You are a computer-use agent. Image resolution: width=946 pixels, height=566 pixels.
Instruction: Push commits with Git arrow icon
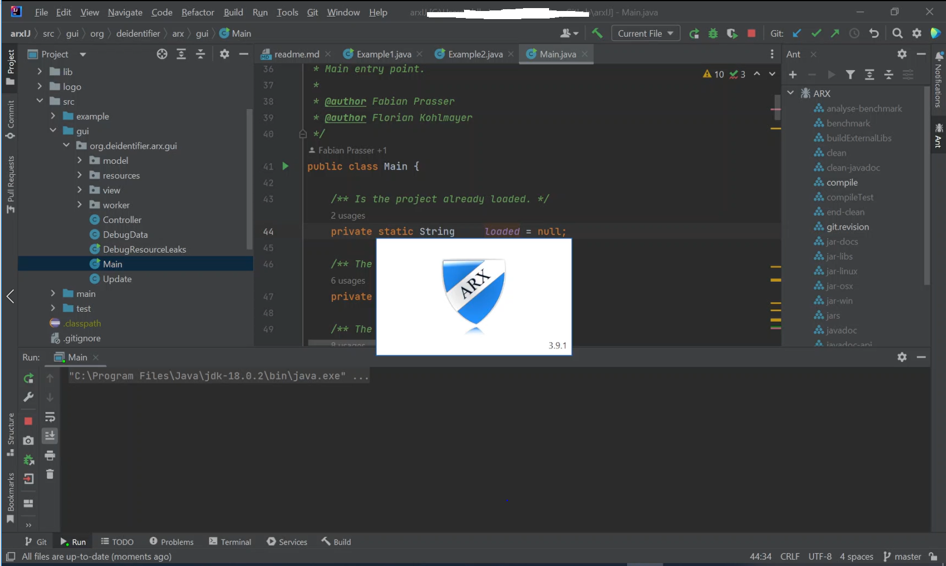pyautogui.click(x=835, y=34)
